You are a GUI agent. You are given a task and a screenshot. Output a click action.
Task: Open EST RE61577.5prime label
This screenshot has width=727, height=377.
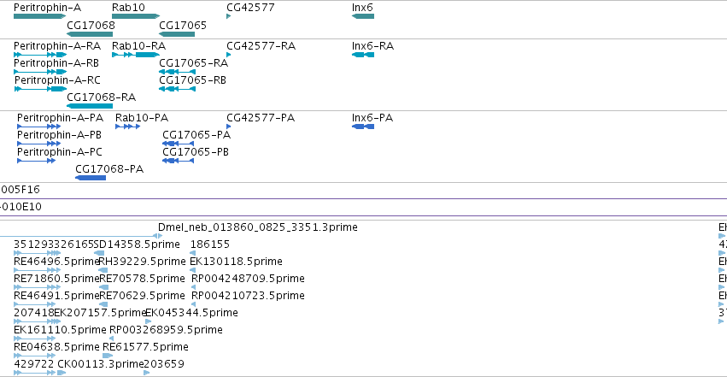pyautogui.click(x=145, y=347)
